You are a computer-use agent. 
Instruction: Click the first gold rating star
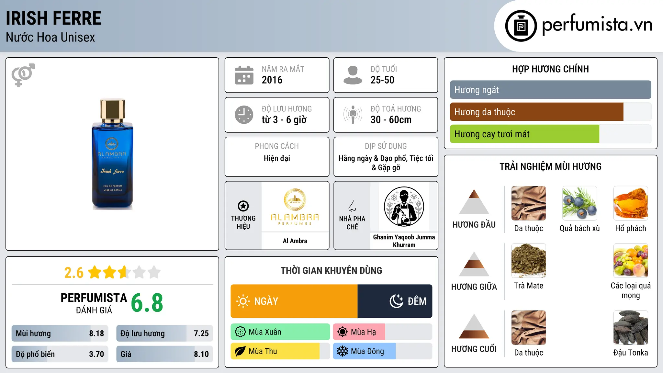click(95, 272)
